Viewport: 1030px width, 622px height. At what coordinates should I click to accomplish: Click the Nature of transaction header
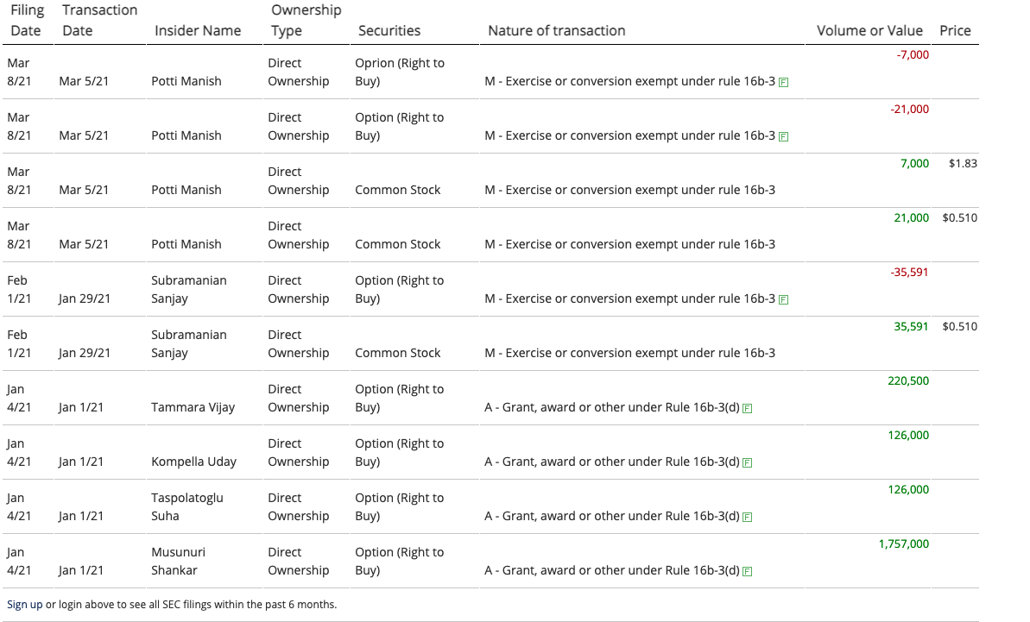[x=556, y=31]
